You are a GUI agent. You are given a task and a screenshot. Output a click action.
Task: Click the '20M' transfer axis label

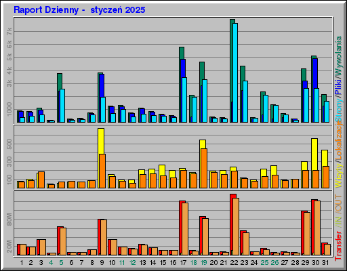[x=9, y=247]
